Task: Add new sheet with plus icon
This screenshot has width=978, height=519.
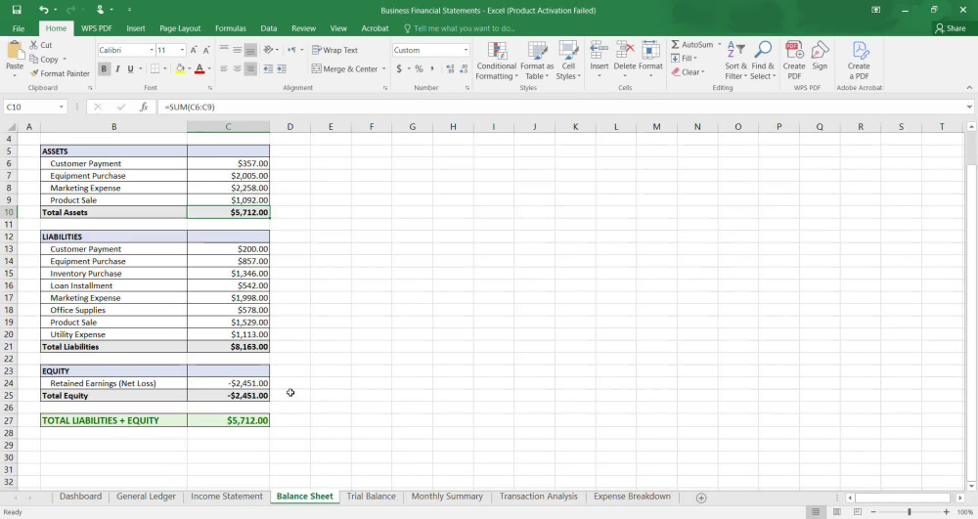Action: (701, 497)
